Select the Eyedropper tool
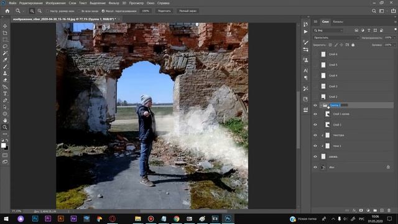The height and width of the screenshot is (224, 398). (x=5, y=60)
